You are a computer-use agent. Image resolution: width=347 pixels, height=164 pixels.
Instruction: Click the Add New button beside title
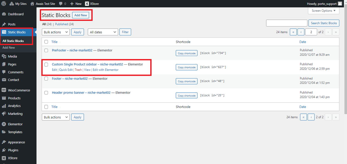81,15
